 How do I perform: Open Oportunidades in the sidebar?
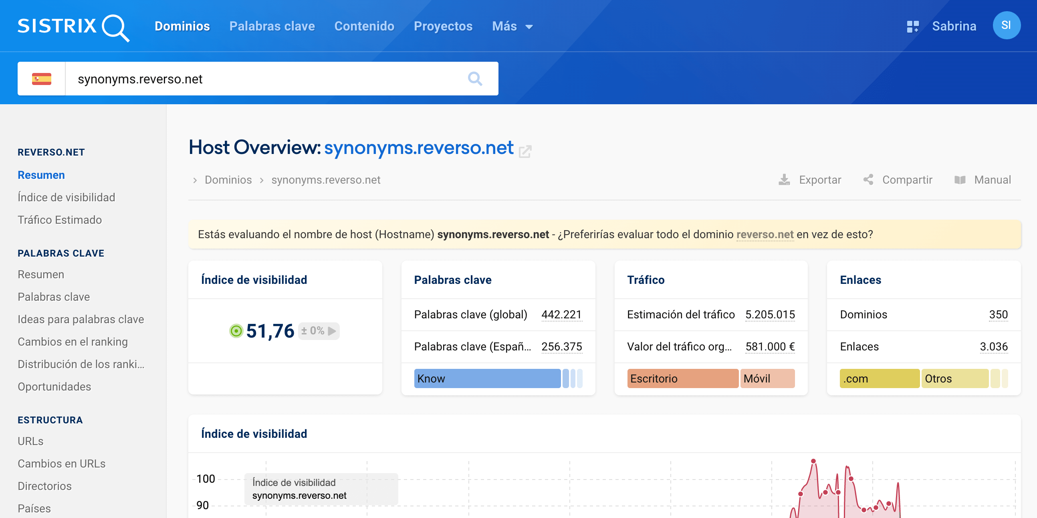54,386
